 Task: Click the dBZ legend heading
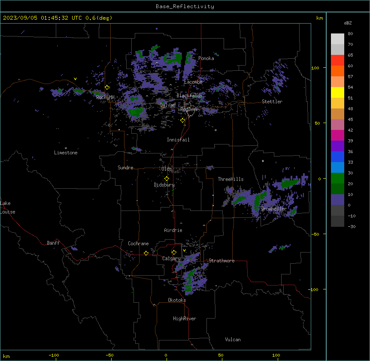click(348, 23)
